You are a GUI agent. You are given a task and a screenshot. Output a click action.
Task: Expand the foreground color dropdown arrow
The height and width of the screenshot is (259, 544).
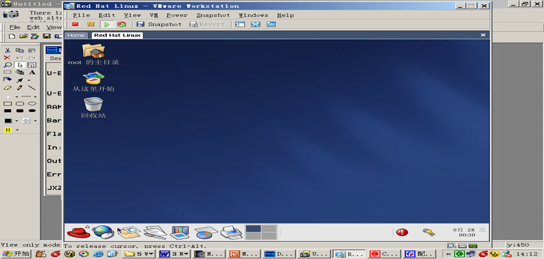(x=16, y=121)
